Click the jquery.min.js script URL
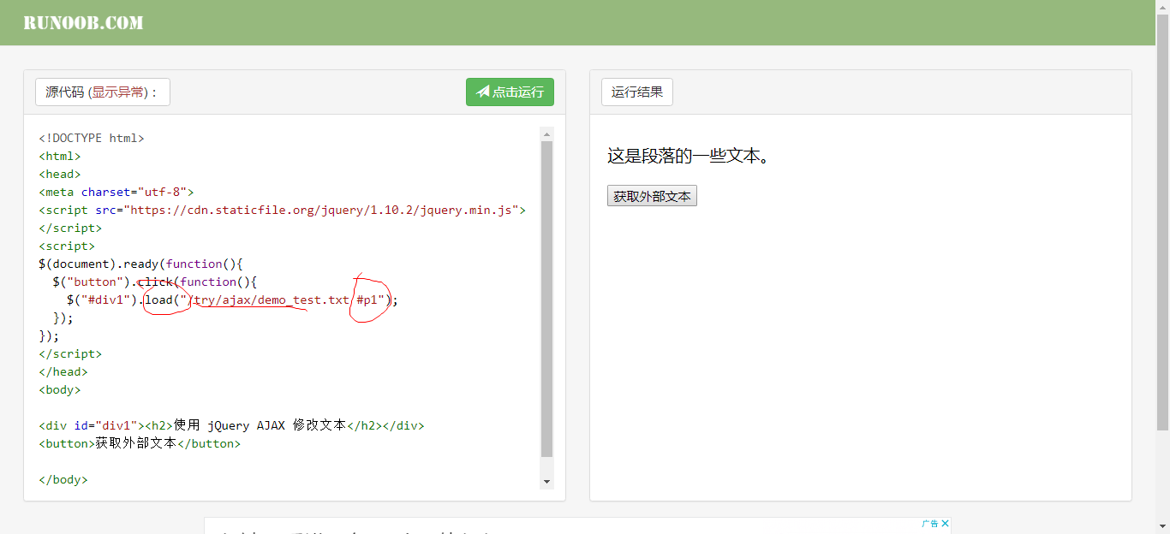Image resolution: width=1170 pixels, height=534 pixels. [322, 210]
